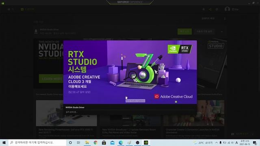This screenshot has width=260, height=146.
Task: Click the GeForce Experience taskbar icon
Action: pos(146,142)
